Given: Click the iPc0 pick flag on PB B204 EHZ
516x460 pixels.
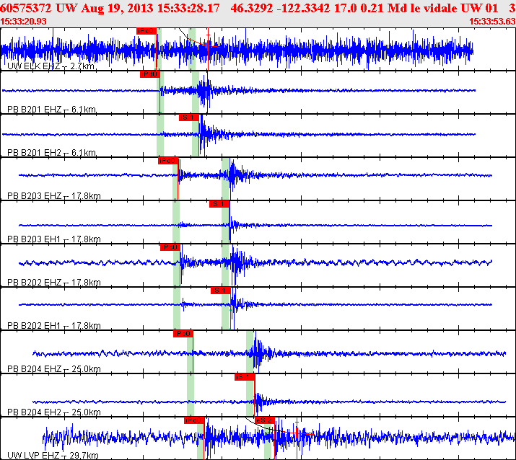Looking at the screenshot, I should 183,334.
